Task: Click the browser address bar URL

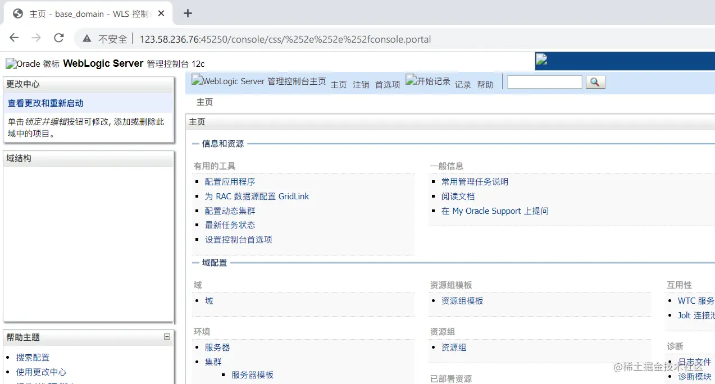Action: tap(285, 39)
